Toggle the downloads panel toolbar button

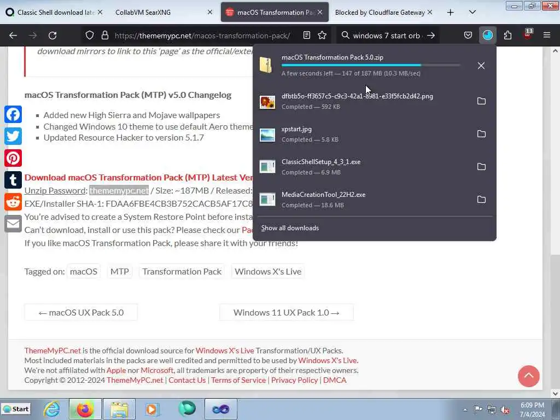pos(487,36)
